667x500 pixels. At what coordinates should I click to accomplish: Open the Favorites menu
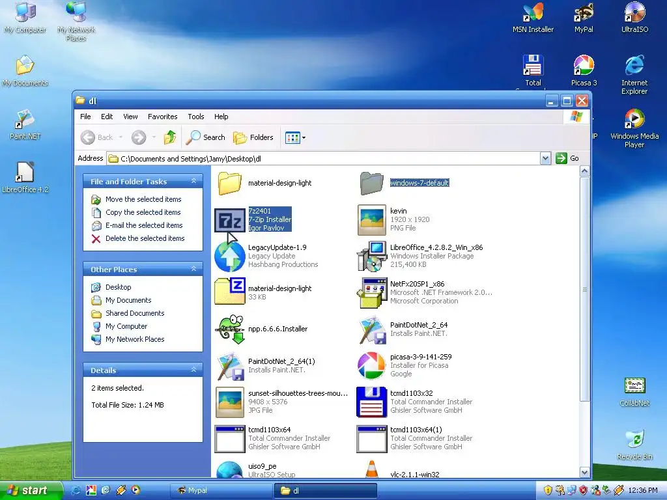(162, 117)
